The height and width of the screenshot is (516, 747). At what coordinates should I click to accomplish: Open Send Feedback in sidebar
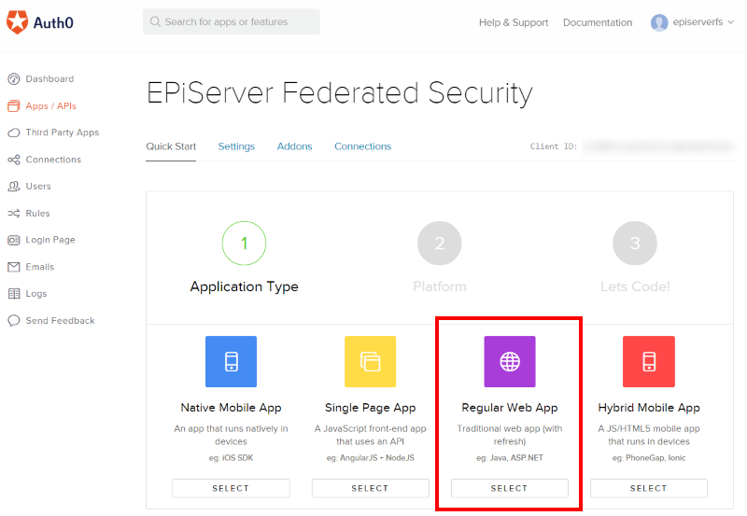[x=60, y=320]
